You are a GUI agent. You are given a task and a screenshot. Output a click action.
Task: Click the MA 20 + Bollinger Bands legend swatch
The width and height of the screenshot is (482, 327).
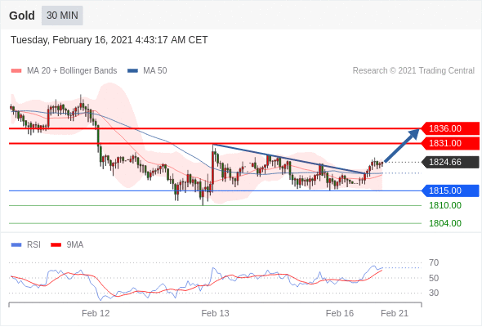tap(16, 71)
